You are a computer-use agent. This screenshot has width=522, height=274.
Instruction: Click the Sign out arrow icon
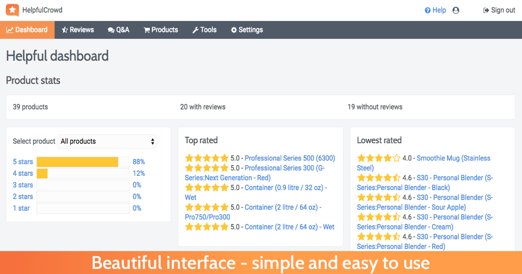[486, 10]
